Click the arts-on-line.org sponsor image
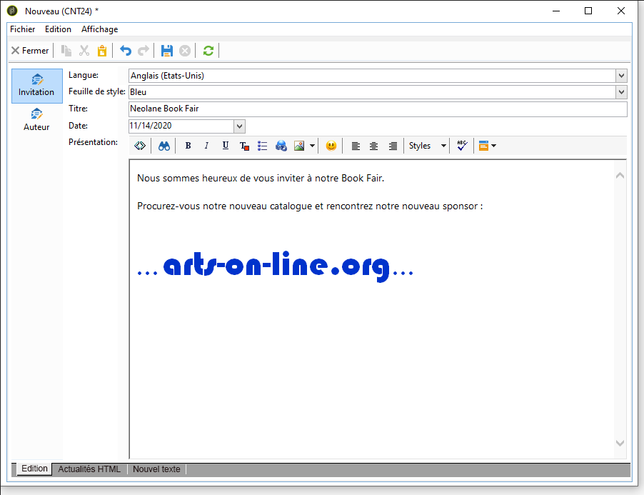 (275, 266)
